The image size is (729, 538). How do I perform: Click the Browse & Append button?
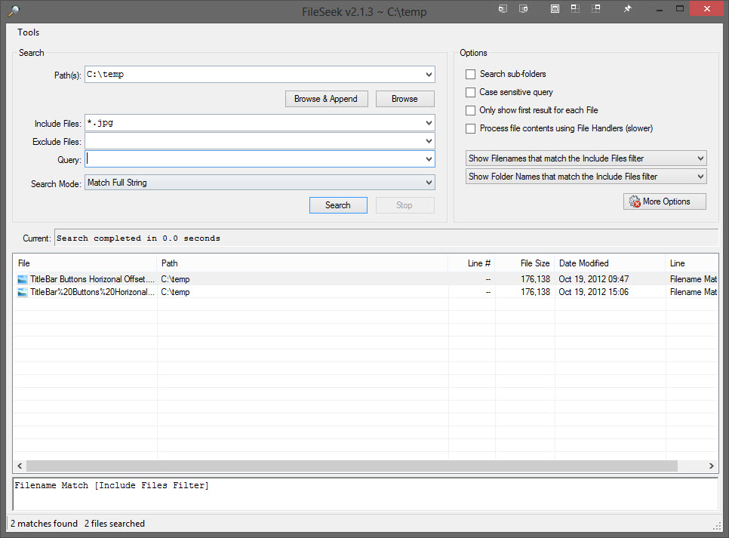coord(326,99)
